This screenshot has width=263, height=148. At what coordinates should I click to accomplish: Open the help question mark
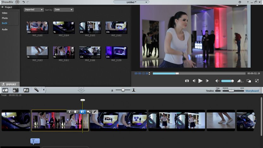(x=248, y=2)
